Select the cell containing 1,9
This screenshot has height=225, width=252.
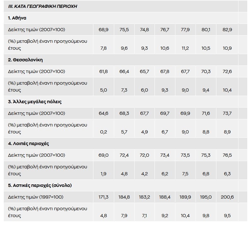(x=104, y=174)
